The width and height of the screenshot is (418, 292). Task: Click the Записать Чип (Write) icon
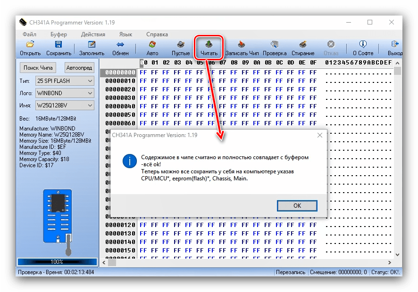(x=242, y=45)
